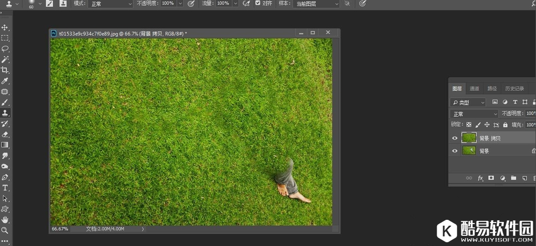Select the Lasso tool
This screenshot has width=536, height=246.
pyautogui.click(x=5, y=49)
